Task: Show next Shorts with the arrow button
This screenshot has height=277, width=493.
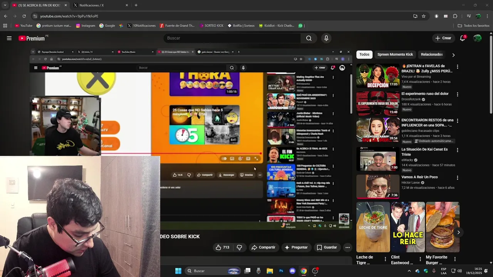Action: 458,232
